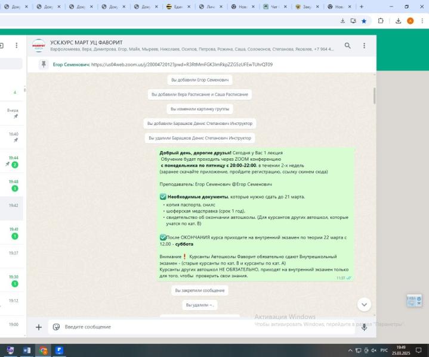Close the Един browser tab
429x357 pixels.
(189, 7)
